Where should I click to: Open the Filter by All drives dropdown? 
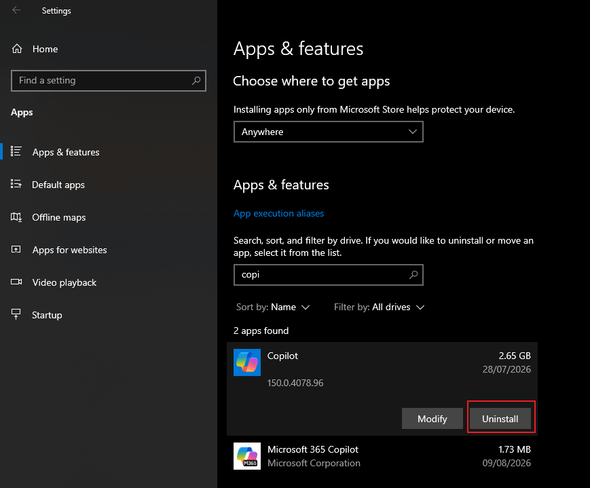coord(379,307)
